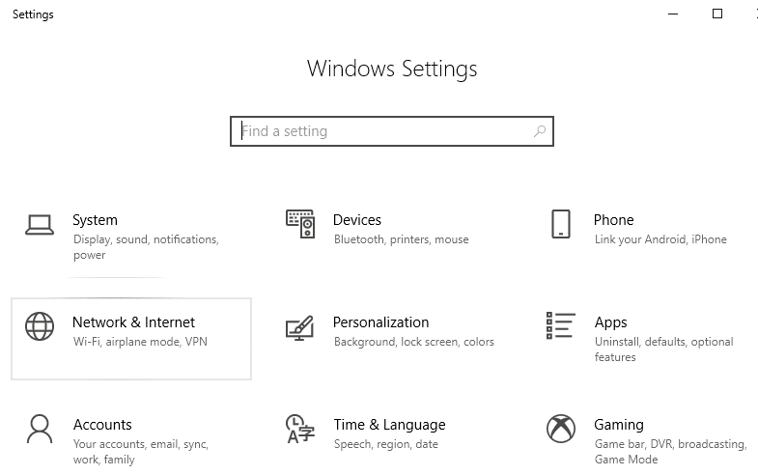
Task: Open the Phone category label
Action: point(613,220)
